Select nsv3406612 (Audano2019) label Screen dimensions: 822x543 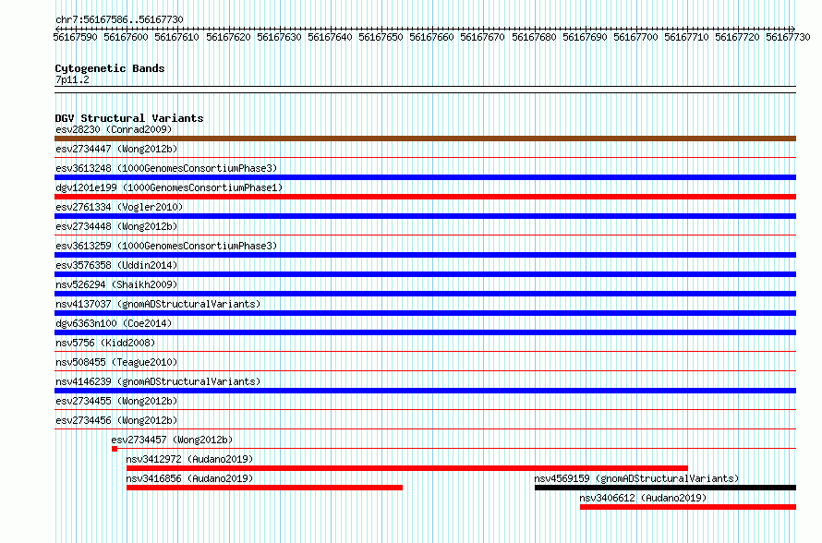tap(643, 498)
